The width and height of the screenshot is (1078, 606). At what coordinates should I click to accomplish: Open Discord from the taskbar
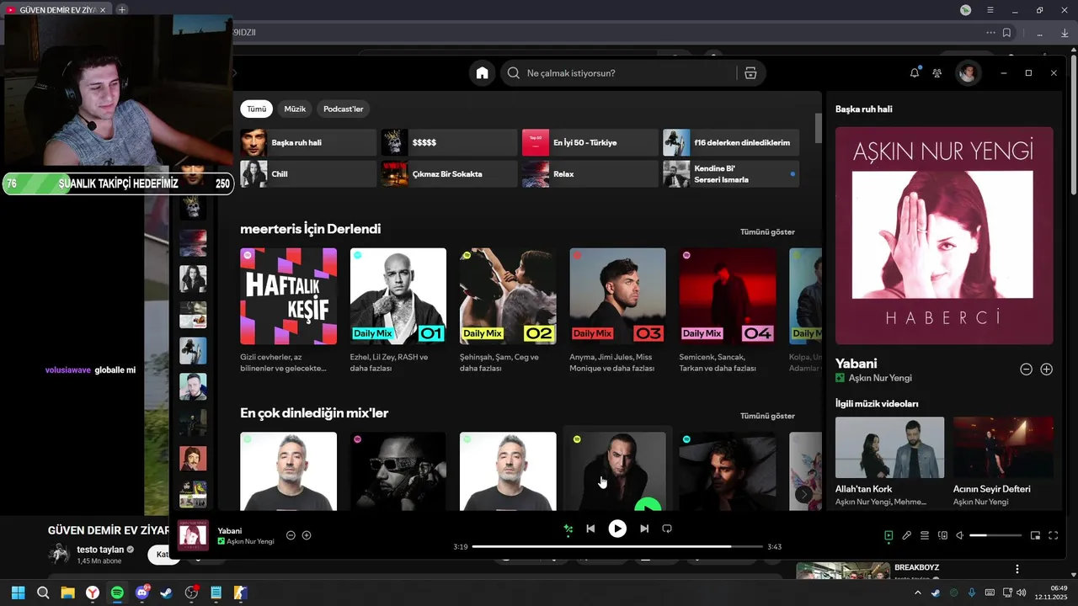(x=142, y=593)
